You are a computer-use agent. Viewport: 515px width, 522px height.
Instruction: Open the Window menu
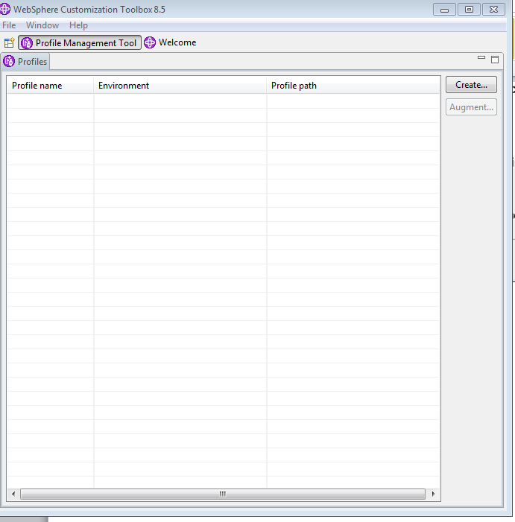(42, 25)
